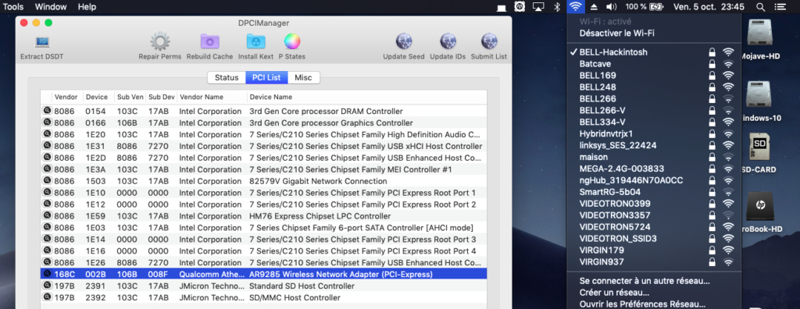Click the AirPlay display menu bar icon
This screenshot has height=309, width=800.
point(537,6)
